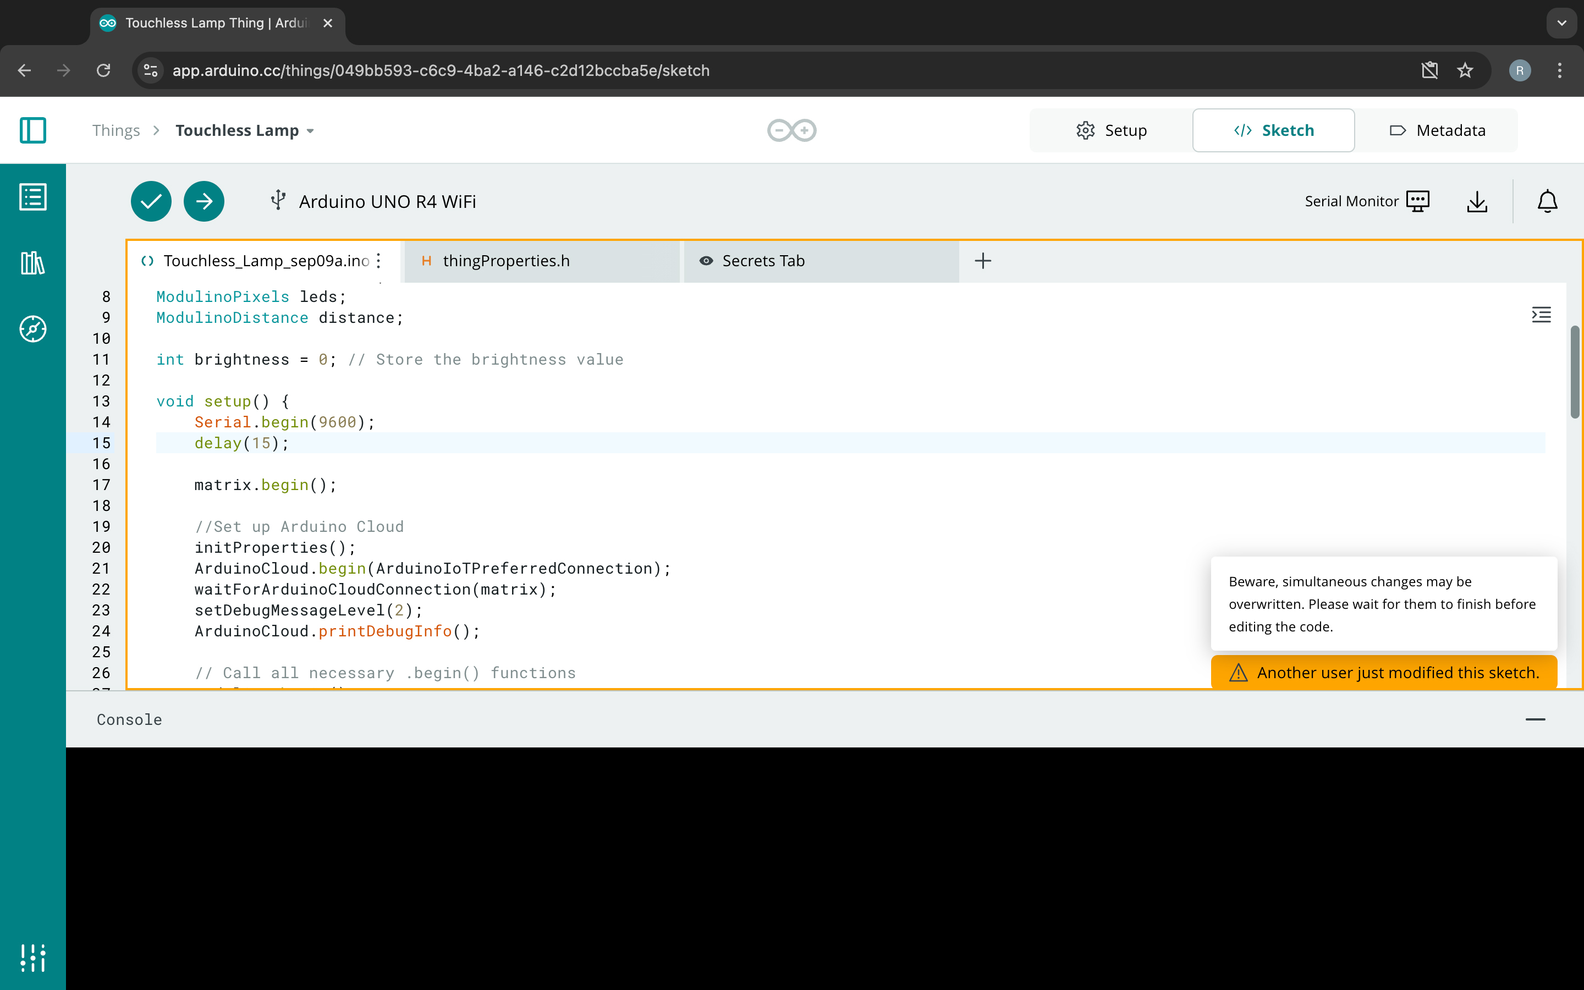1584x990 pixels.
Task: Click the download sketch icon
Action: point(1477,202)
